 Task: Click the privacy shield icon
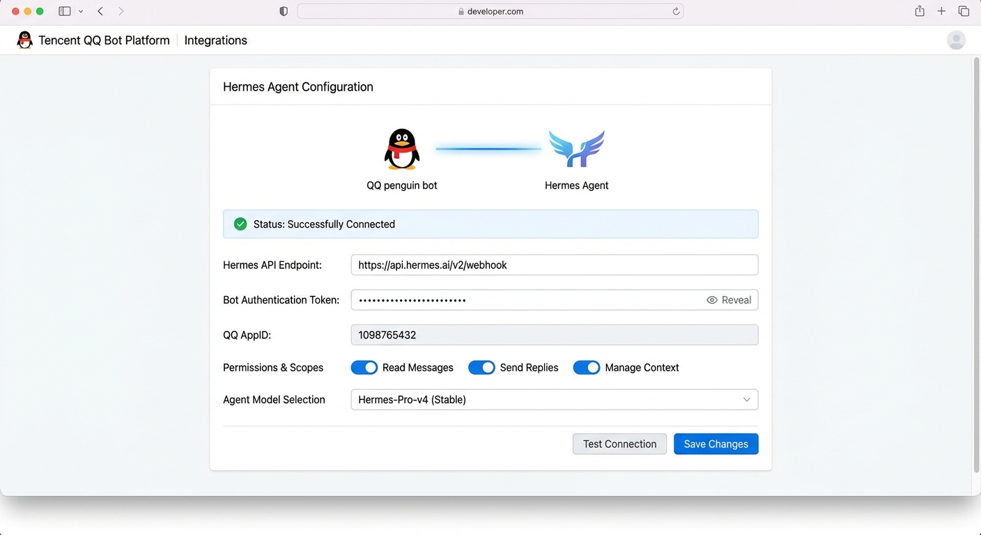click(284, 11)
